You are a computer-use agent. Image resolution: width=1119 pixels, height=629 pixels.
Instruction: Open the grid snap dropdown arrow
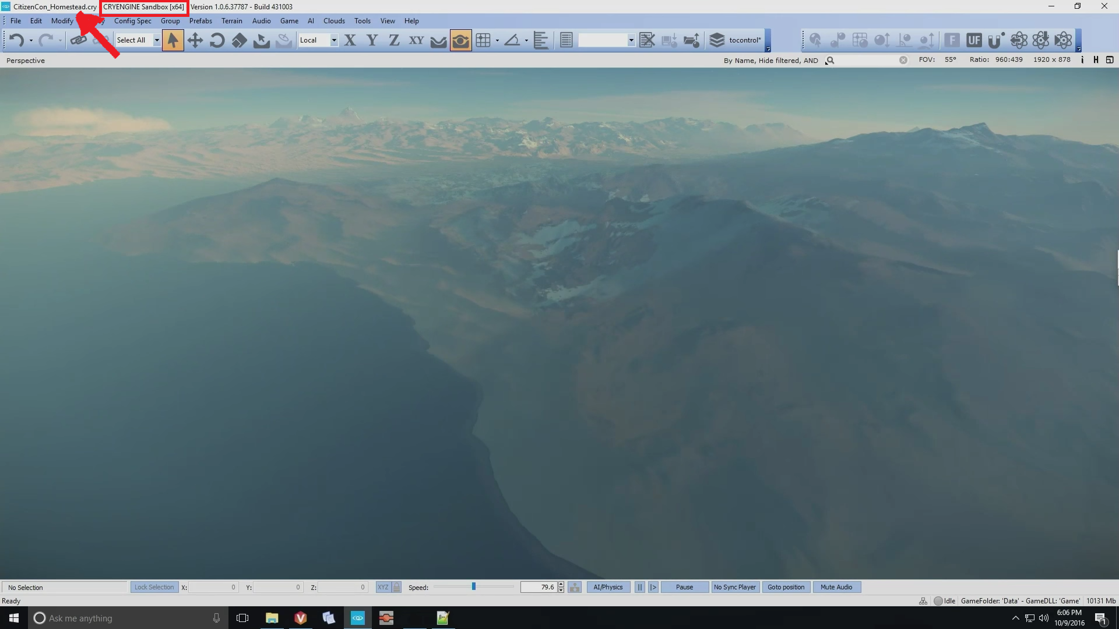(x=497, y=40)
